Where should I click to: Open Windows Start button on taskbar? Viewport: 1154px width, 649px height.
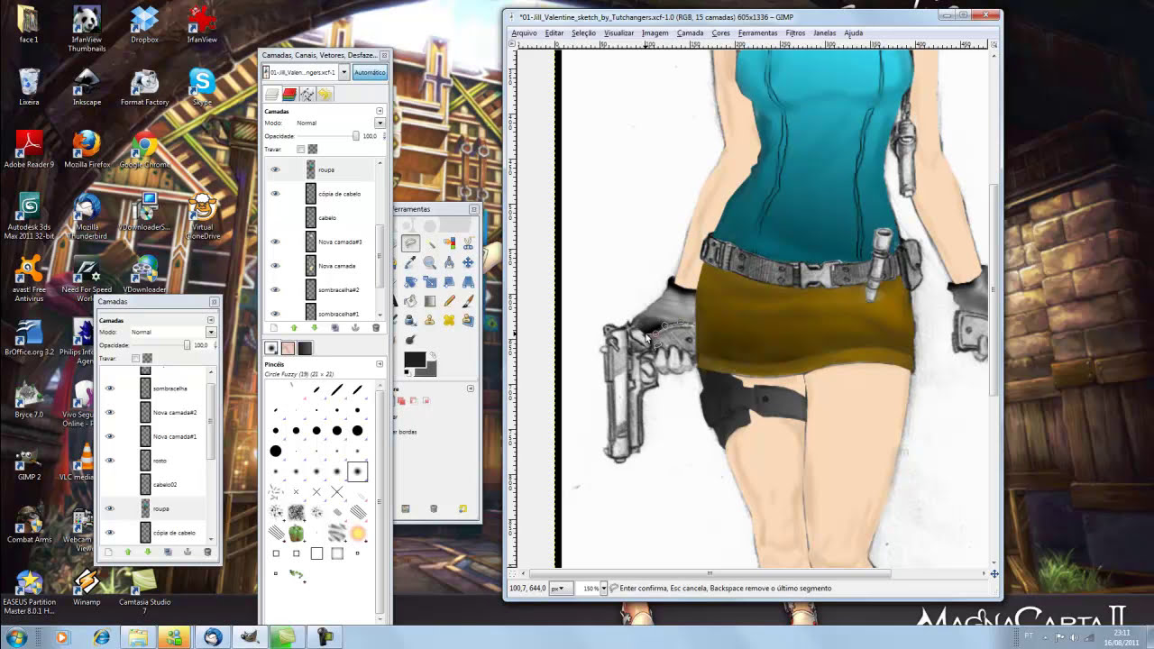[x=15, y=637]
